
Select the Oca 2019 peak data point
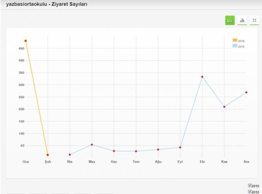click(x=26, y=41)
